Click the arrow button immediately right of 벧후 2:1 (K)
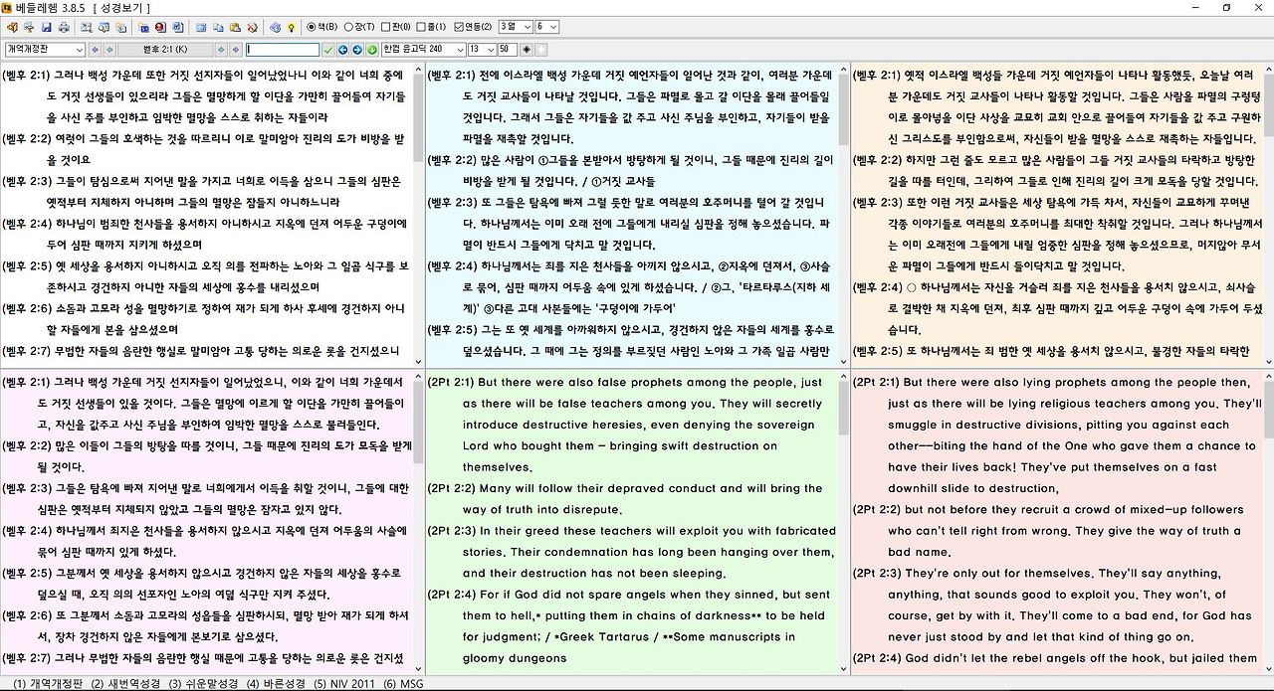Viewport: 1274px width, 691px height. click(222, 49)
